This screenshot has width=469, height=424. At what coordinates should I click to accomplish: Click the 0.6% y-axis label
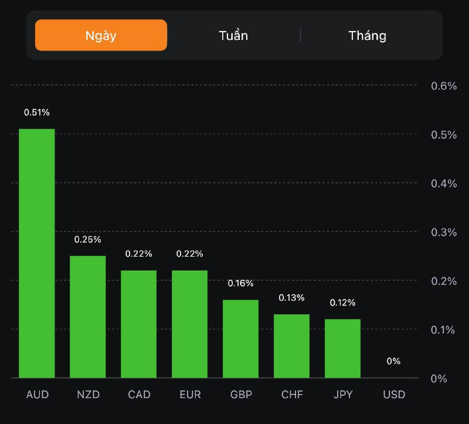tap(444, 86)
